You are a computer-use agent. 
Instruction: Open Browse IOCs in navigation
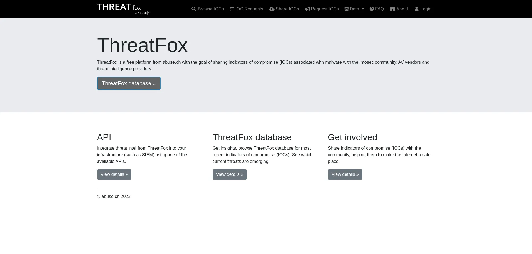pyautogui.click(x=208, y=9)
